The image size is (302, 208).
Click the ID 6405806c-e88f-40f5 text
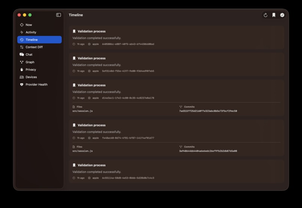tap(128, 44)
